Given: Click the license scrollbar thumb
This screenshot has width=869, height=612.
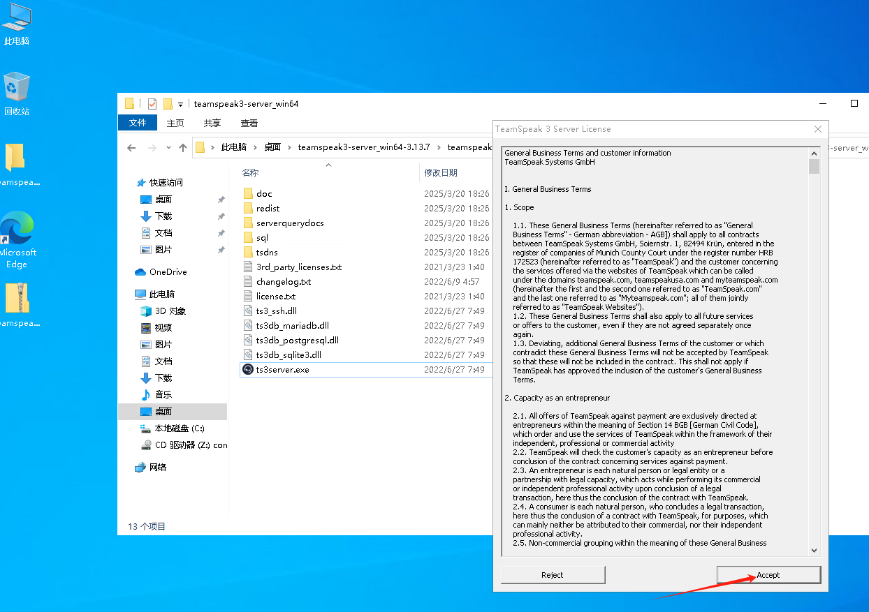Looking at the screenshot, I should coord(815,166).
